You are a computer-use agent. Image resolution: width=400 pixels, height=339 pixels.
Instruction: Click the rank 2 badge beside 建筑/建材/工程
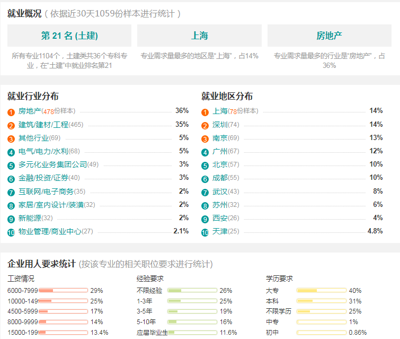[x=11, y=126]
